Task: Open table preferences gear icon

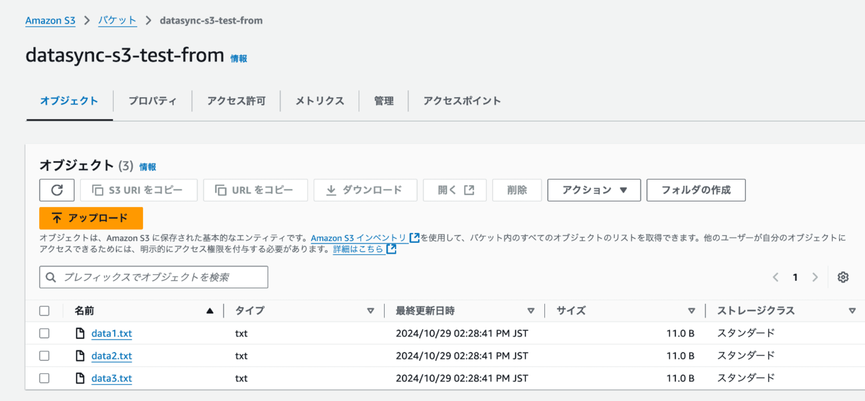Action: tap(843, 277)
